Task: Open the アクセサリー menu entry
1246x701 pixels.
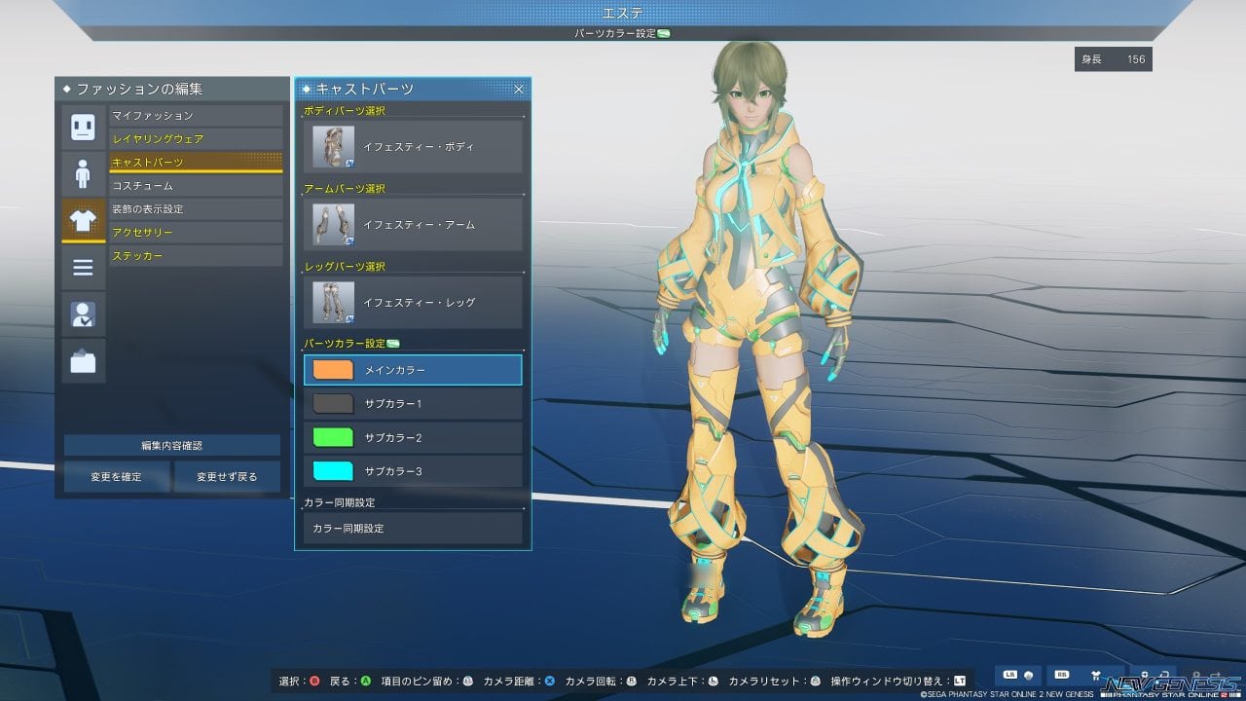Action: coord(196,233)
